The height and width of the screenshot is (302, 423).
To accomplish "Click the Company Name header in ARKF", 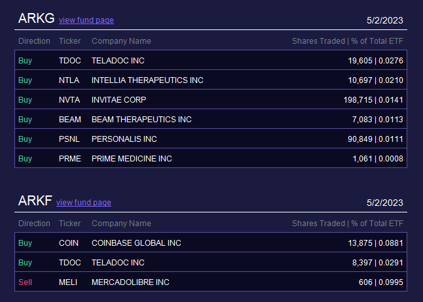I will 121,224.
